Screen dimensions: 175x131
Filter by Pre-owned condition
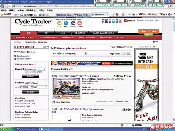click(19, 106)
